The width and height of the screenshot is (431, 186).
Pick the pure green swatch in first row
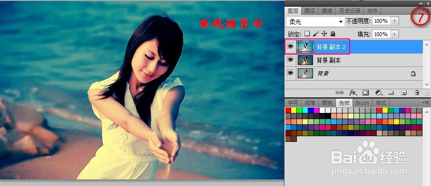click(300, 110)
